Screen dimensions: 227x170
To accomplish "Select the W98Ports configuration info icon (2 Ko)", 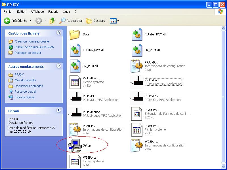I will (x=137, y=145).
